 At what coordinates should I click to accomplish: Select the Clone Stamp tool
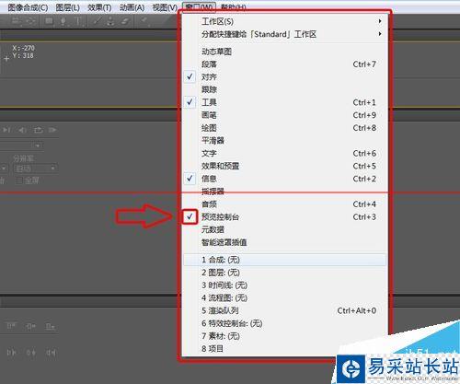coord(110,21)
